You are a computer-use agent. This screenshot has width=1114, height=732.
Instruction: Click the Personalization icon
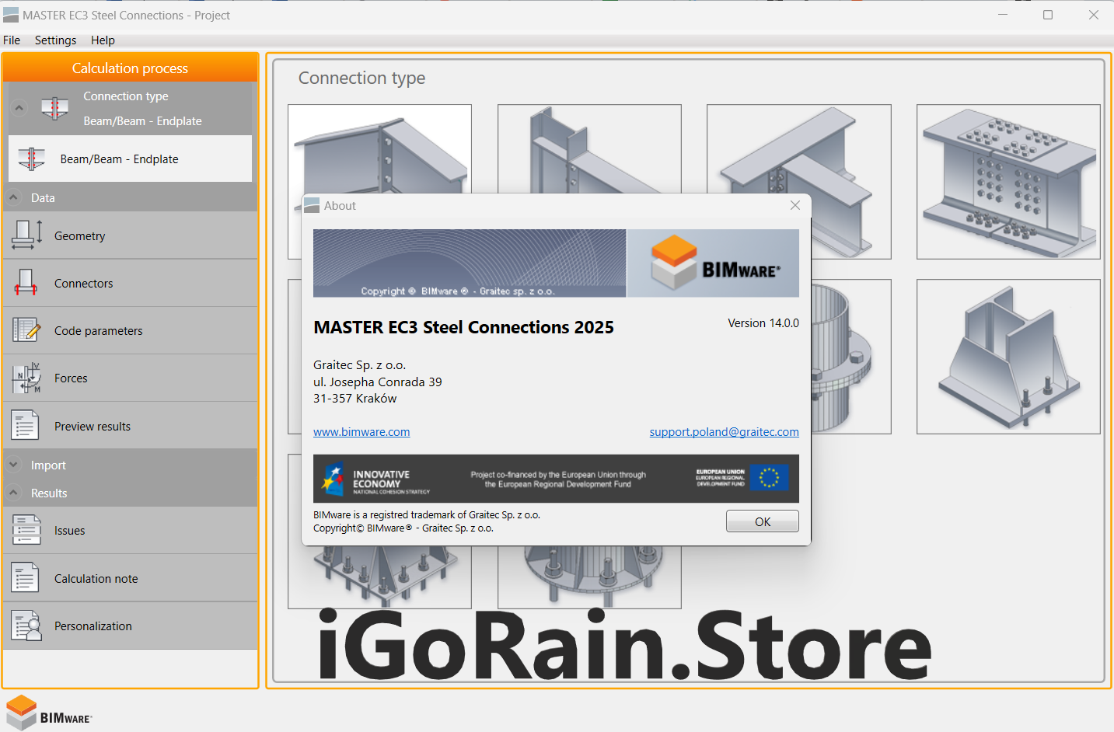(x=26, y=626)
